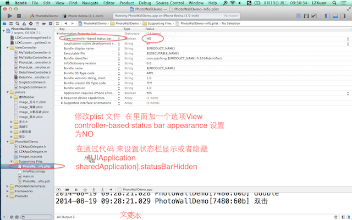Open the symbol navigator
Image resolution: width=352 pixels, height=220 pixels.
click(11, 24)
